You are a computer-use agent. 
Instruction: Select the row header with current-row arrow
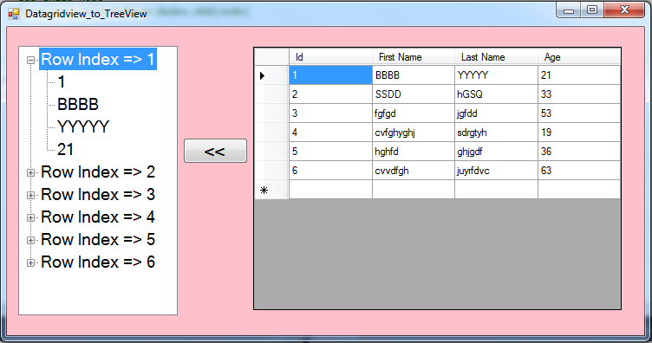pyautogui.click(x=271, y=75)
